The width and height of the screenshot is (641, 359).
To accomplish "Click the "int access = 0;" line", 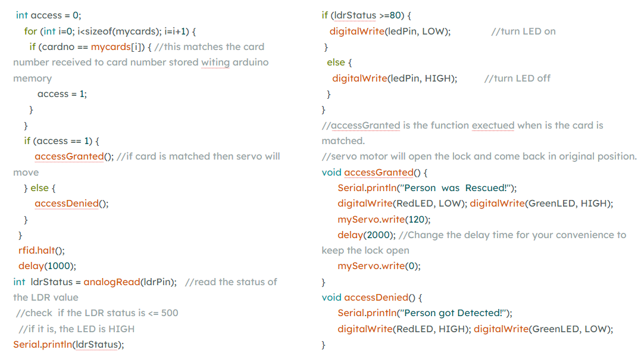I will (49, 15).
